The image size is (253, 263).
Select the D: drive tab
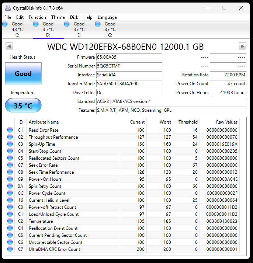(48, 30)
